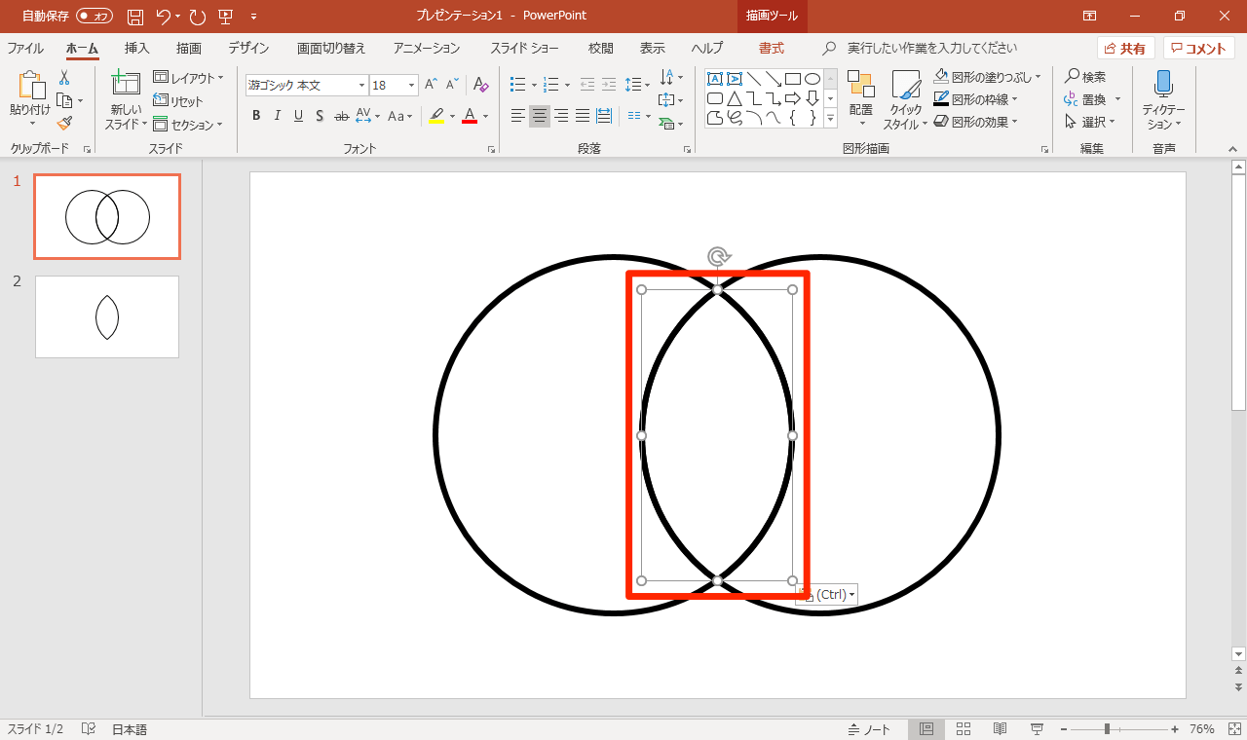The height and width of the screenshot is (740, 1247).
Task: Click 検索 find button
Action: click(1085, 77)
